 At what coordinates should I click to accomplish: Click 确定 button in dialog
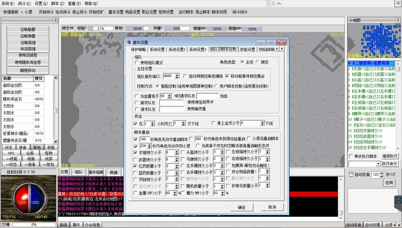pyautogui.click(x=242, y=207)
